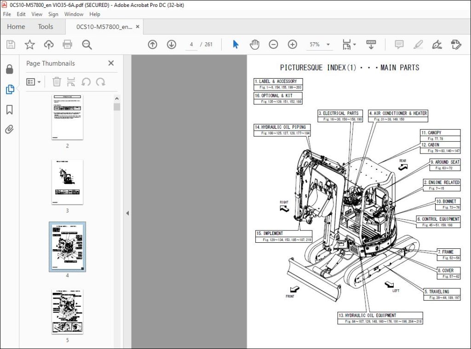Zoom out with the minus circle button
This screenshot has width=471, height=349.
[x=273, y=45]
